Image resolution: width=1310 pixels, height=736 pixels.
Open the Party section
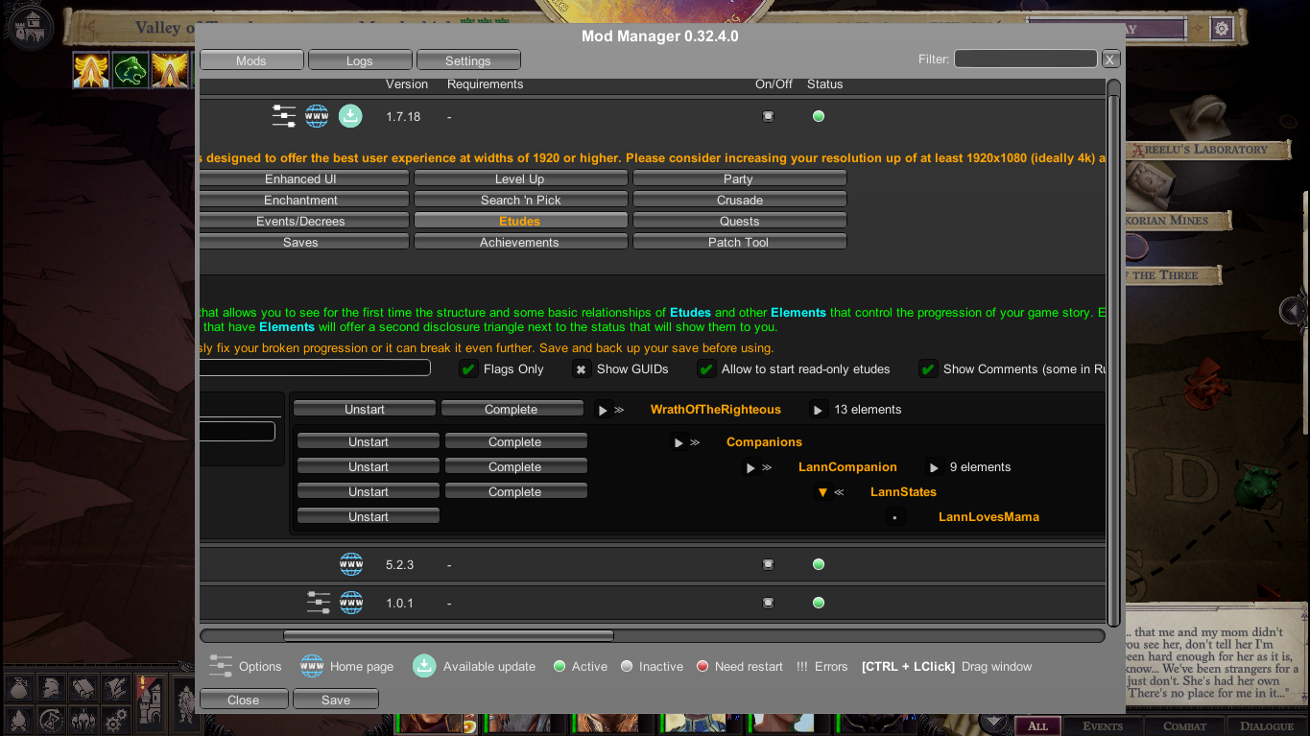point(739,178)
